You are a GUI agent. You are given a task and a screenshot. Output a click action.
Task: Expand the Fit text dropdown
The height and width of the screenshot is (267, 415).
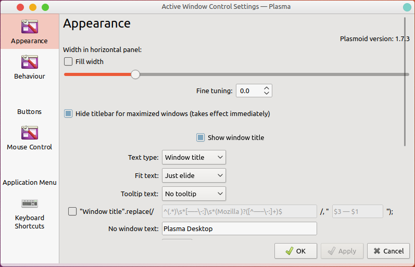pyautogui.click(x=194, y=175)
